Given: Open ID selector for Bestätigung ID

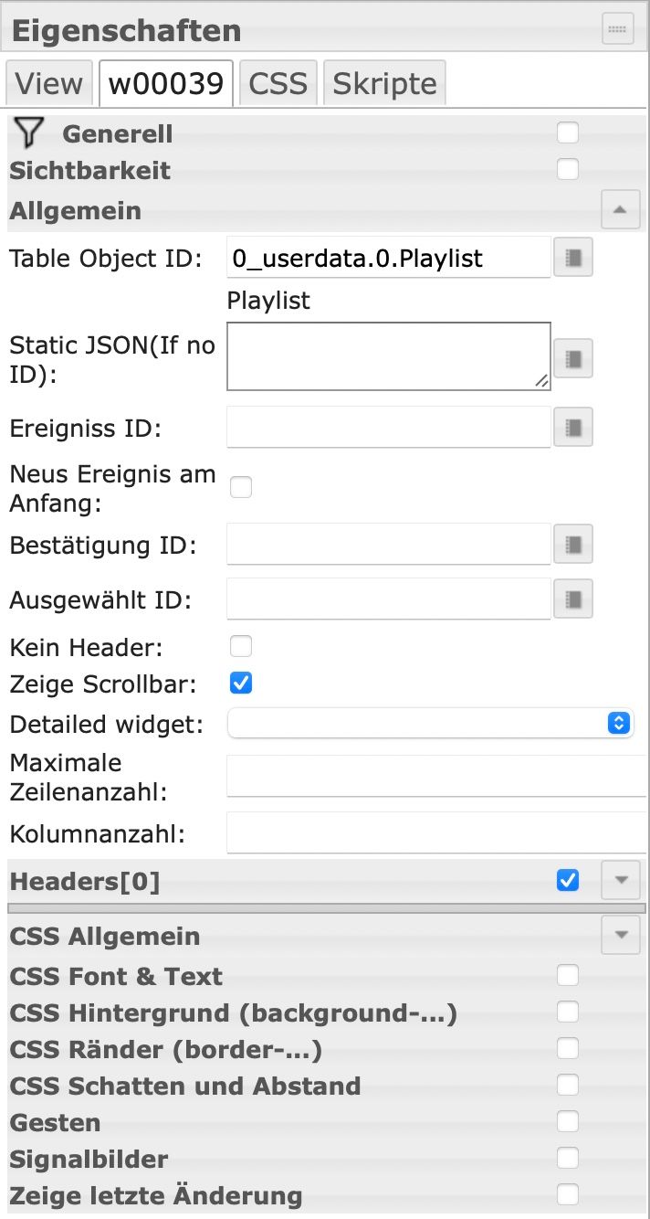Looking at the screenshot, I should pyautogui.click(x=573, y=545).
